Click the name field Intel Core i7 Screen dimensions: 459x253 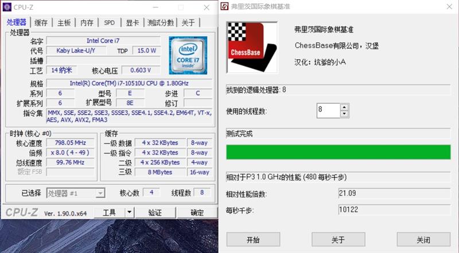103,41
